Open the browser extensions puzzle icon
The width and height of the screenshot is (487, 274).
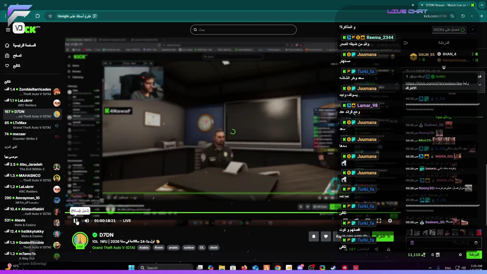(38, 16)
